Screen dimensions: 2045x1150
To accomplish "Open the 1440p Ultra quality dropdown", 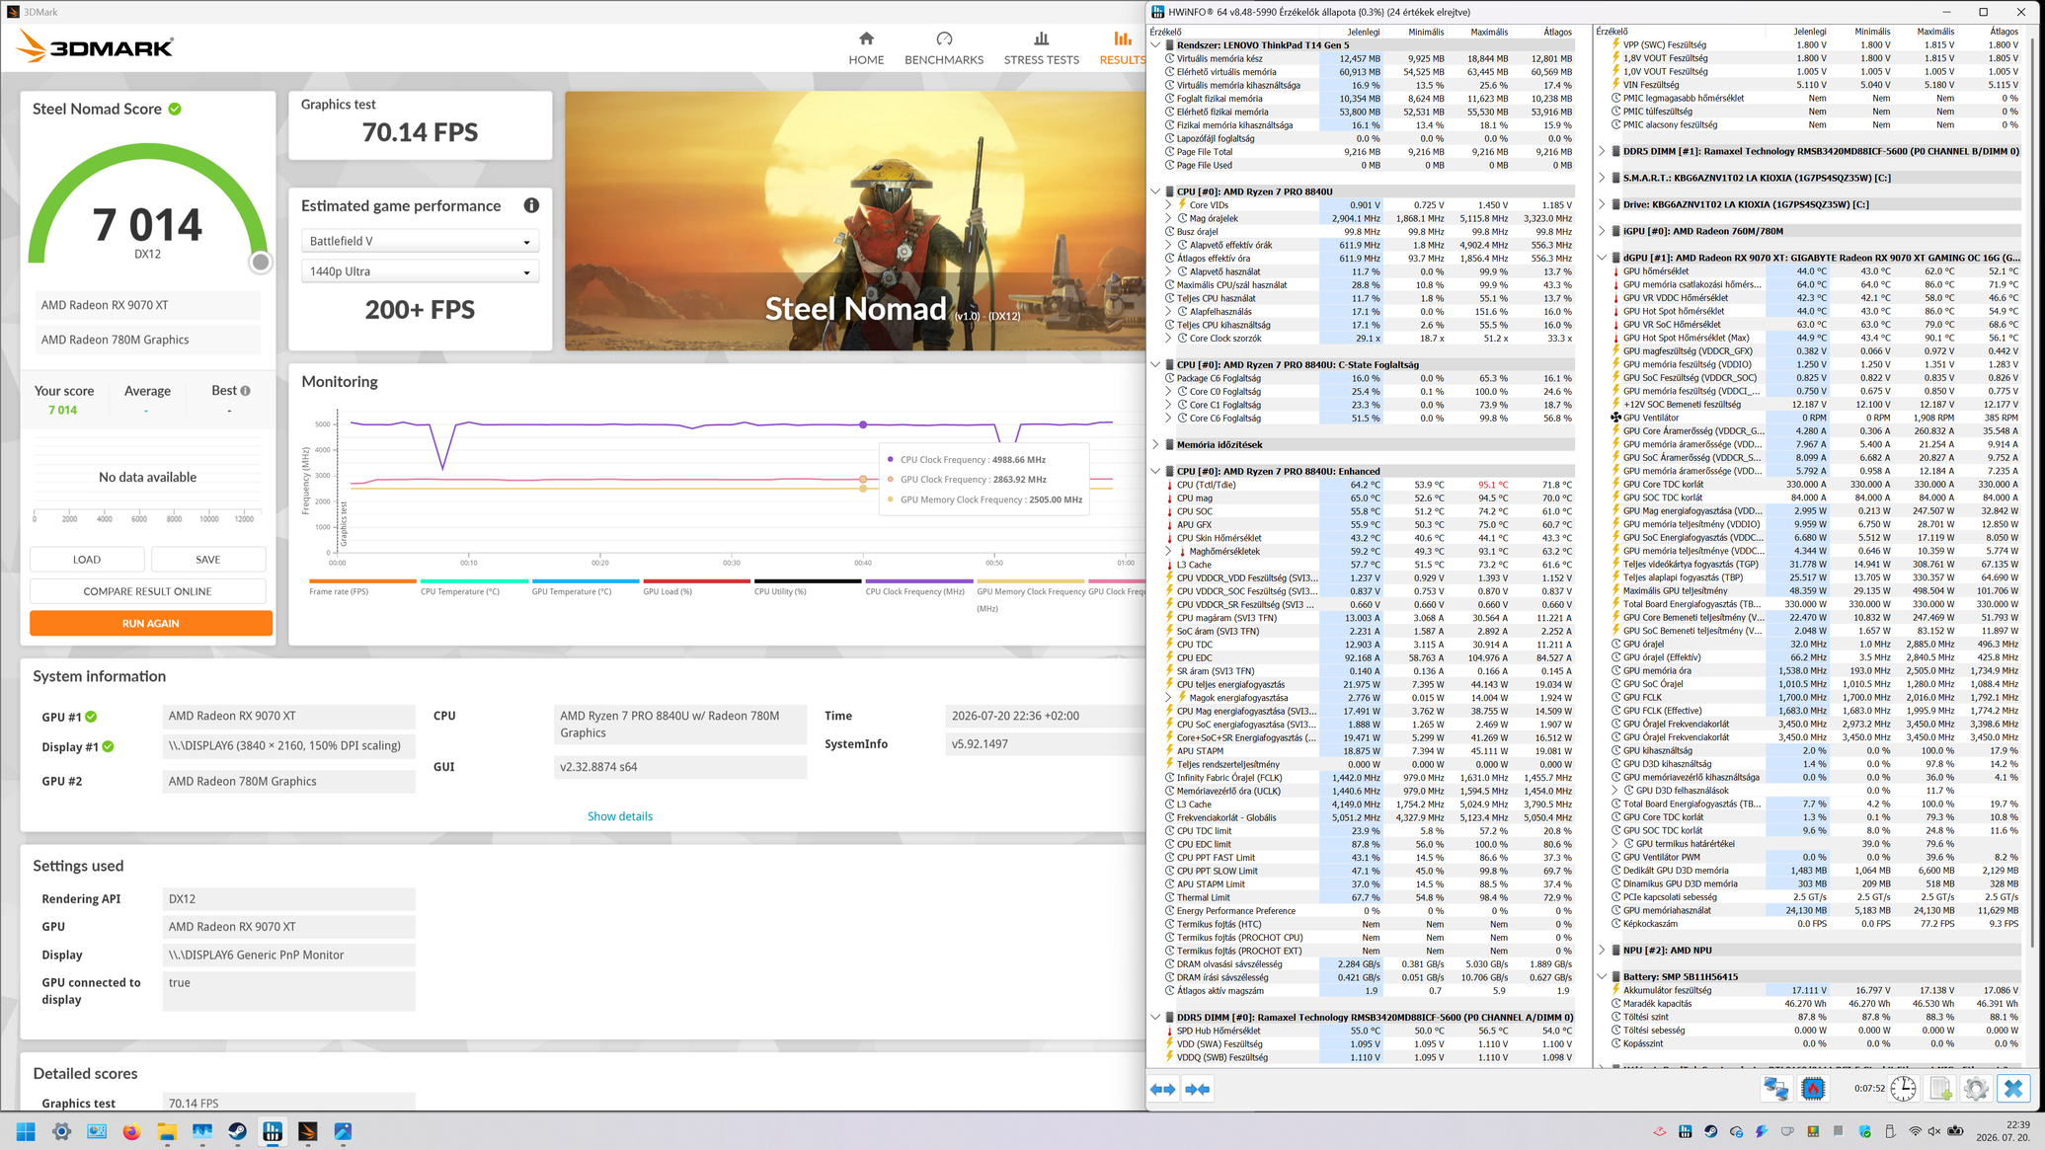I will [x=420, y=271].
